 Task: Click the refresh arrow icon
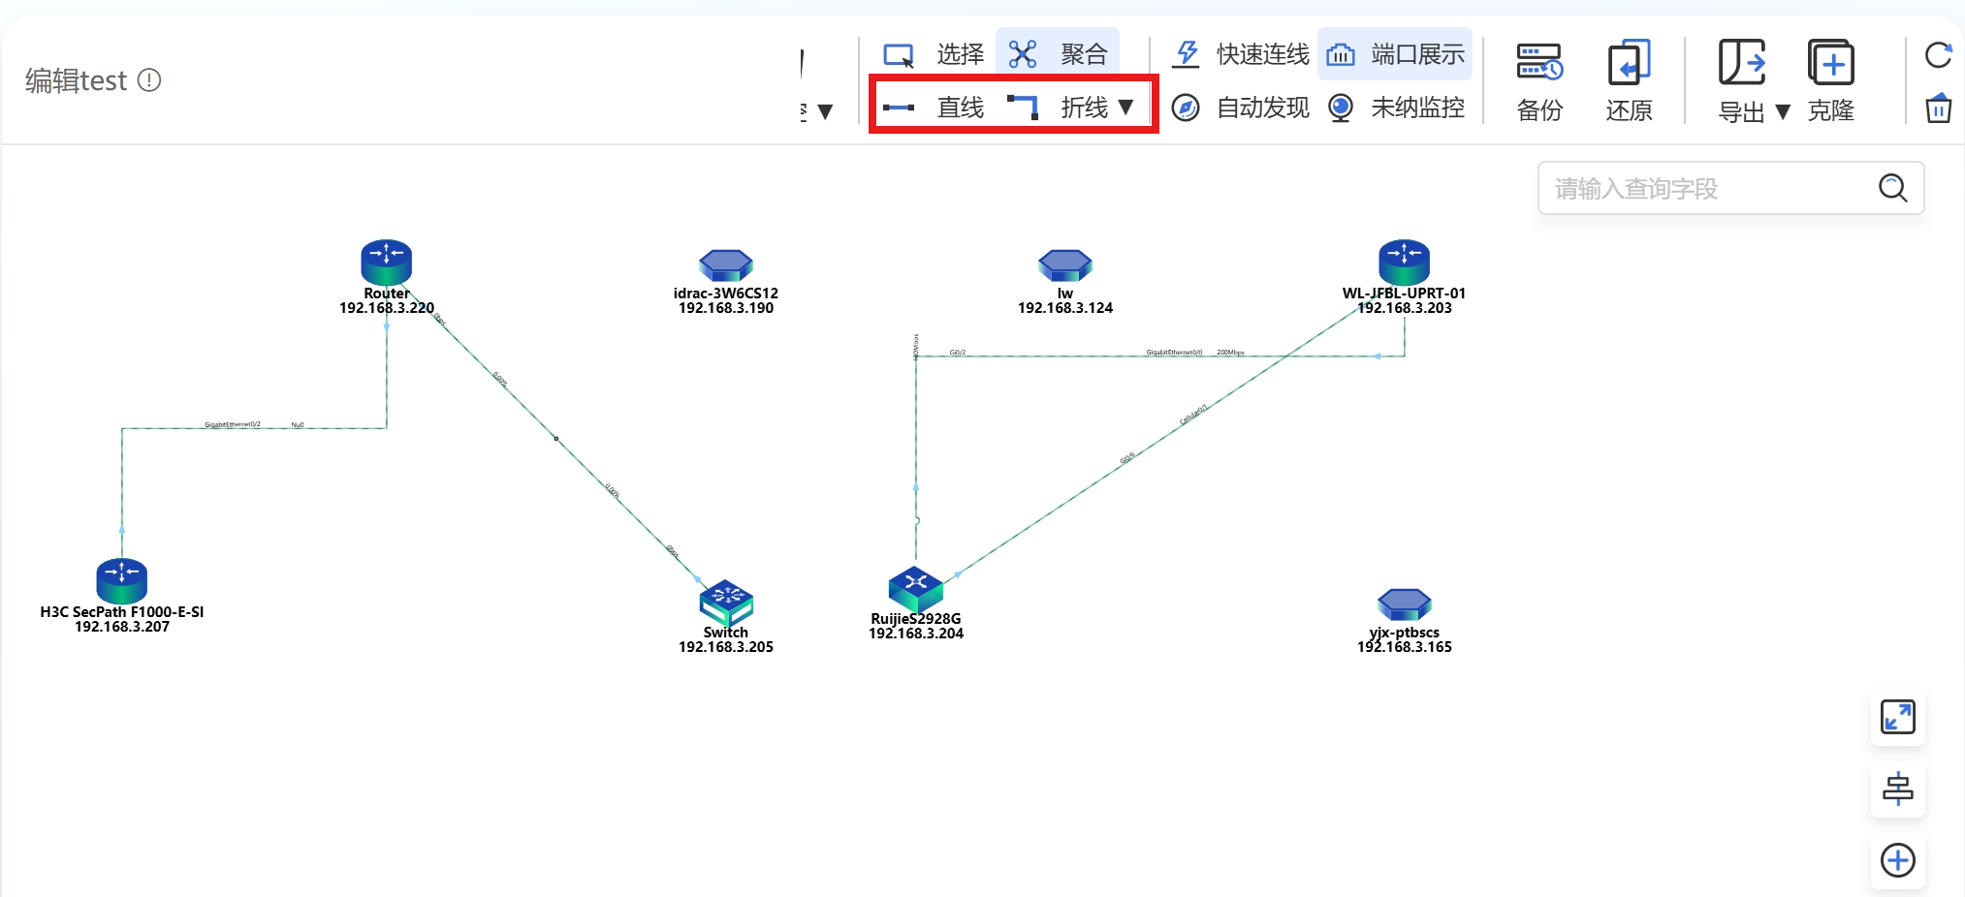click(1938, 55)
